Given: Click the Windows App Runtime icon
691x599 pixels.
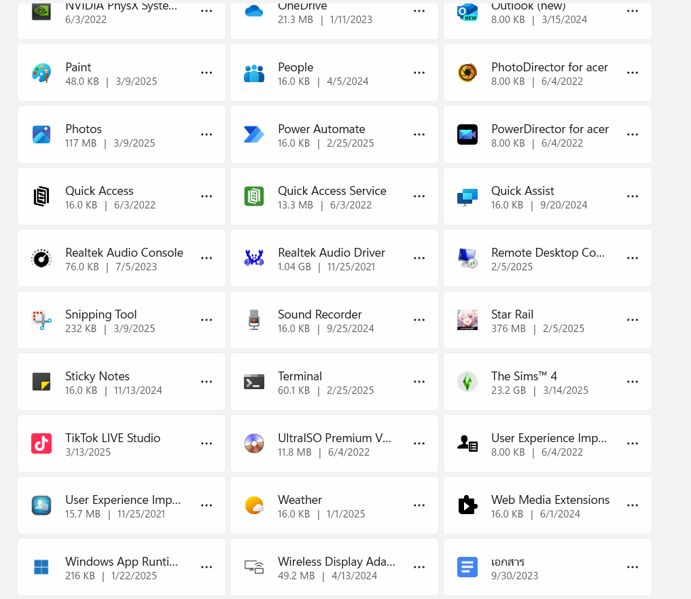Looking at the screenshot, I should (41, 567).
